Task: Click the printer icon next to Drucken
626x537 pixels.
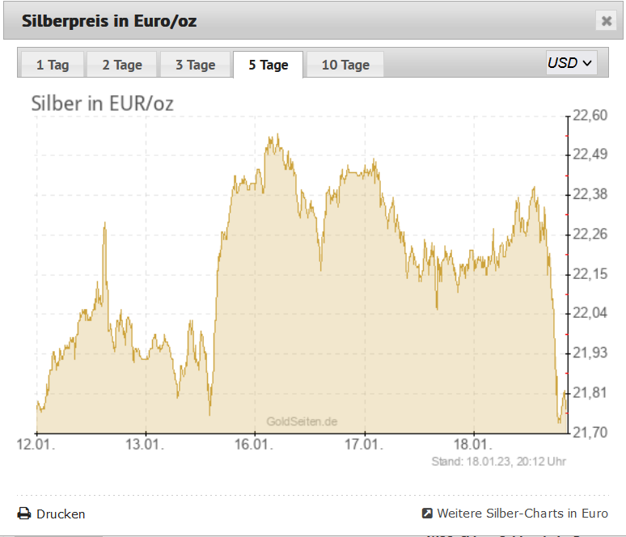Action: (24, 514)
